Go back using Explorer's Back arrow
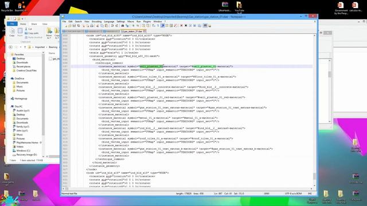The width and height of the screenshot is (367, 206). tap(10, 47)
